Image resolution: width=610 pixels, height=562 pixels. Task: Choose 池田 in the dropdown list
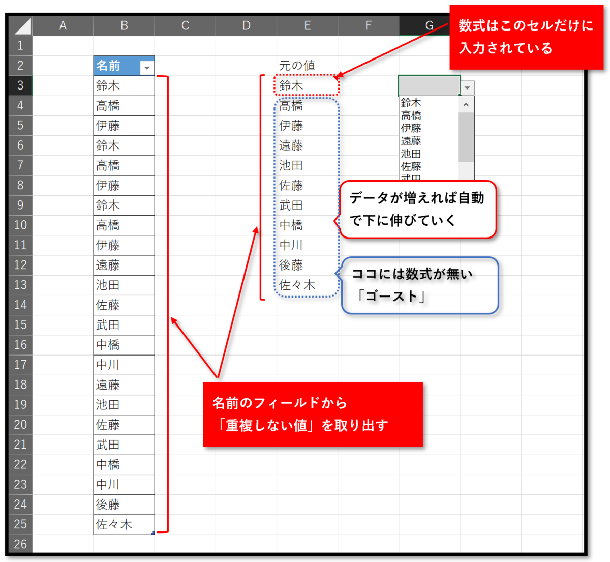(x=429, y=154)
